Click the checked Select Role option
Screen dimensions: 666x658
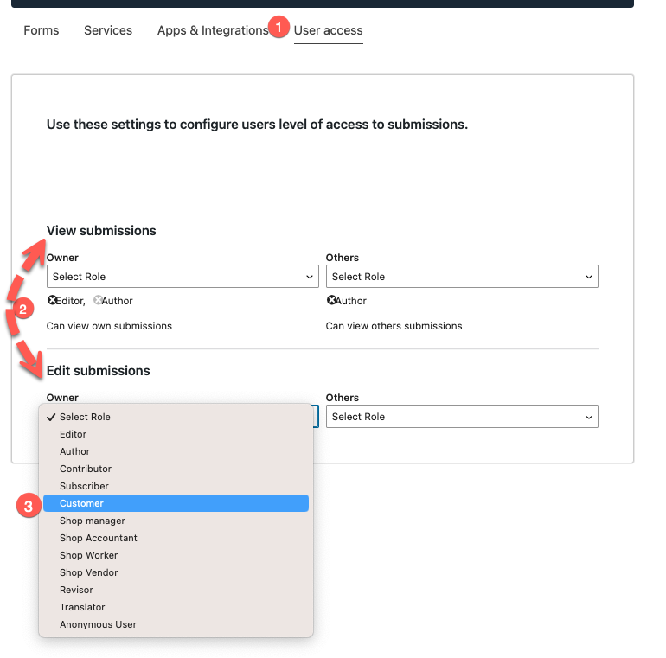tap(85, 417)
